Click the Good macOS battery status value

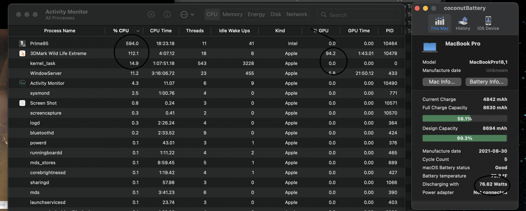501,168
